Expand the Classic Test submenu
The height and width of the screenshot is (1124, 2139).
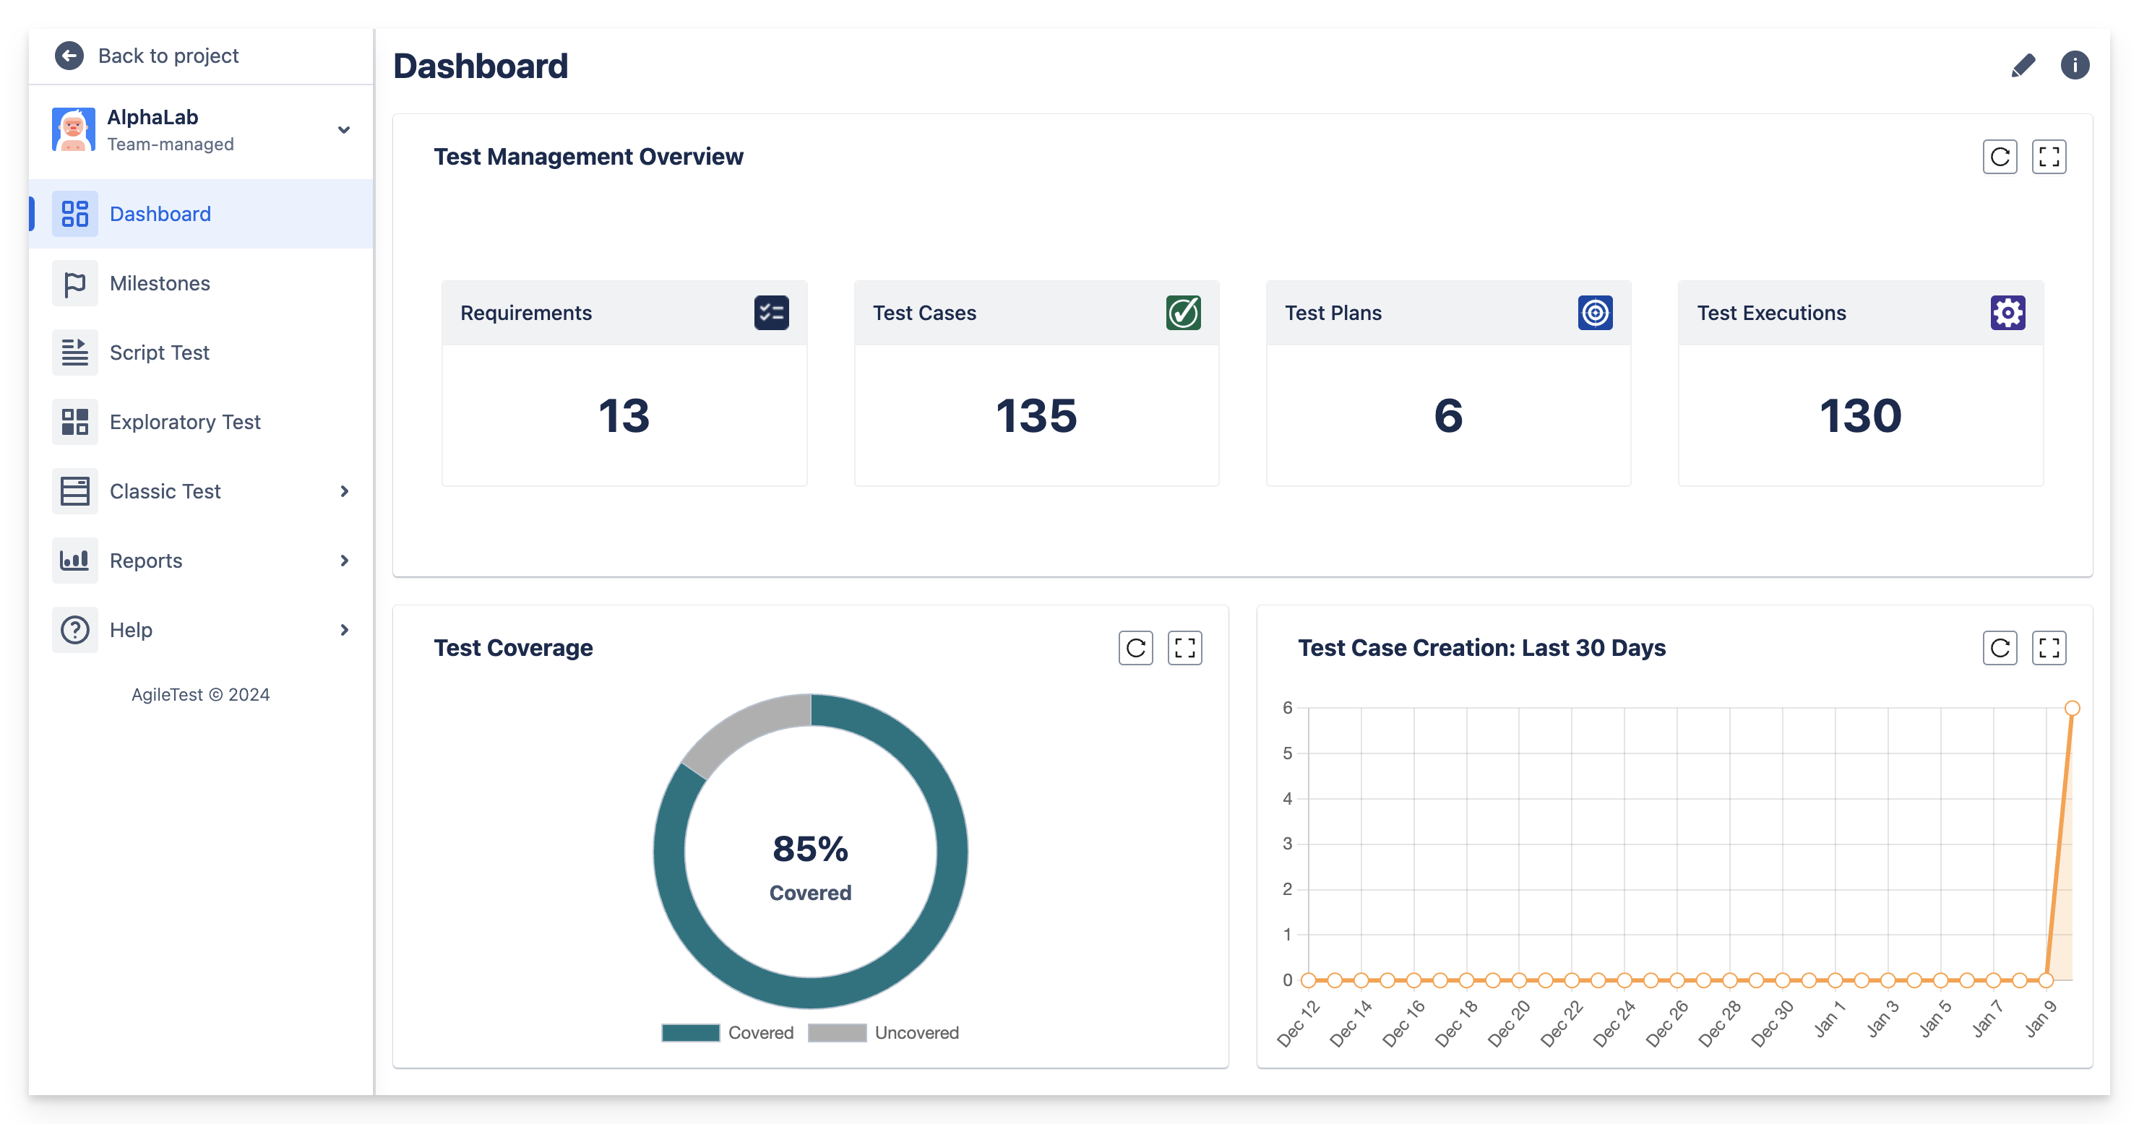[x=344, y=491]
